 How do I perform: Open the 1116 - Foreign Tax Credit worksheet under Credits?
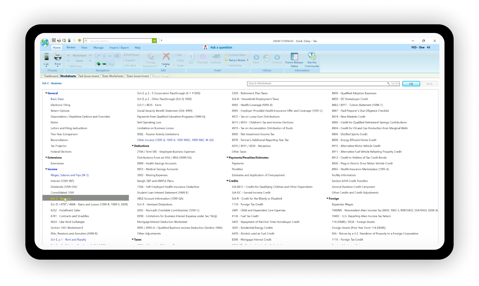point(247,204)
